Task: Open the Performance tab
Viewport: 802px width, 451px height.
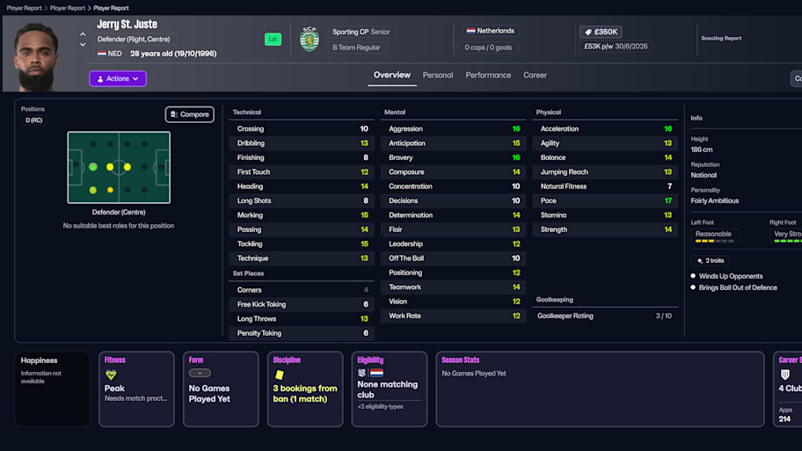Action: pos(488,76)
